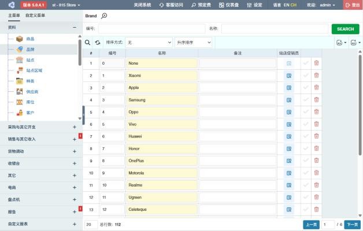This screenshot has height=231, width=363.
Task: Delete the Motorola row with trash icon
Action: [x=316, y=173]
